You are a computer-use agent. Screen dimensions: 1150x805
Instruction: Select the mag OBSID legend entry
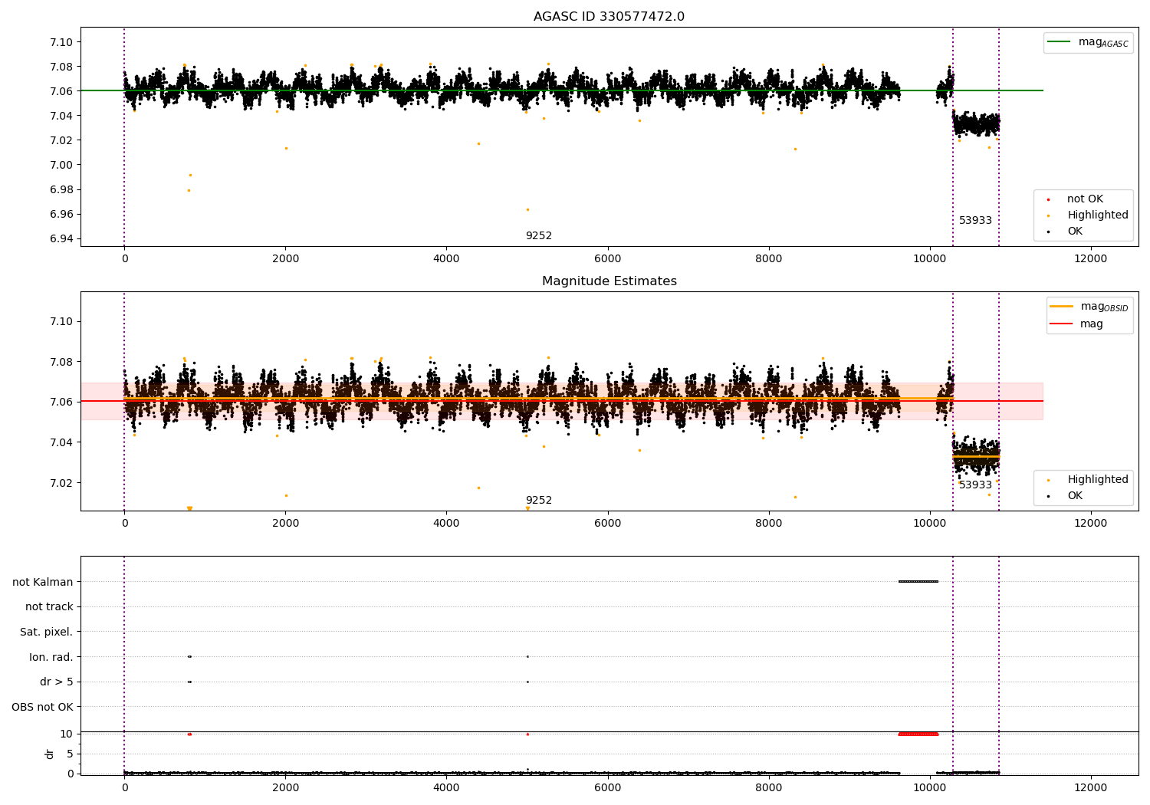click(1104, 307)
